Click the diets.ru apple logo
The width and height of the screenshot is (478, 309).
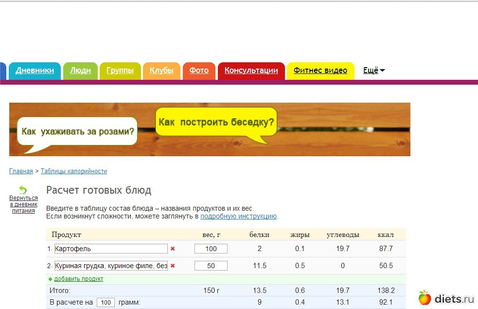coord(425,297)
